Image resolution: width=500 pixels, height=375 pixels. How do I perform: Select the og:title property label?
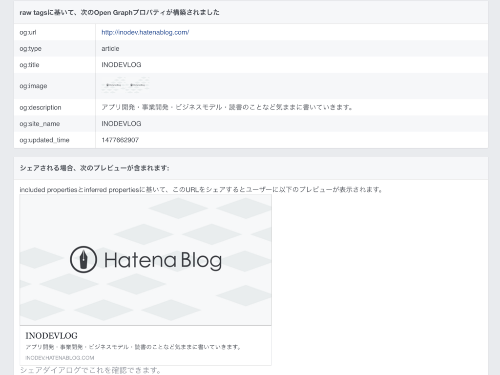pyautogui.click(x=29, y=65)
